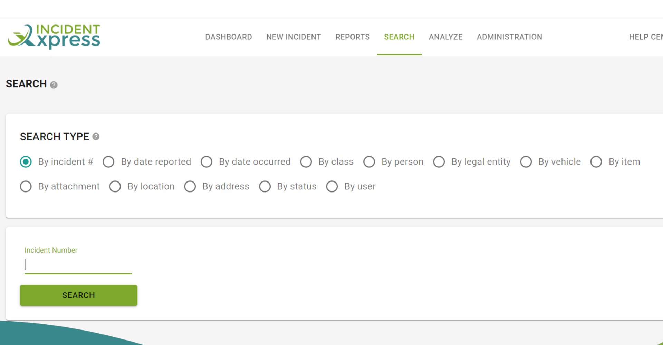The width and height of the screenshot is (663, 345).
Task: Choose By date reported search type
Action: tap(109, 162)
